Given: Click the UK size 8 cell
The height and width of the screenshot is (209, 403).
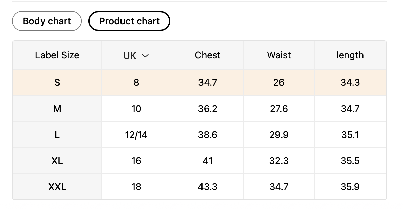Looking at the screenshot, I should pos(136,82).
